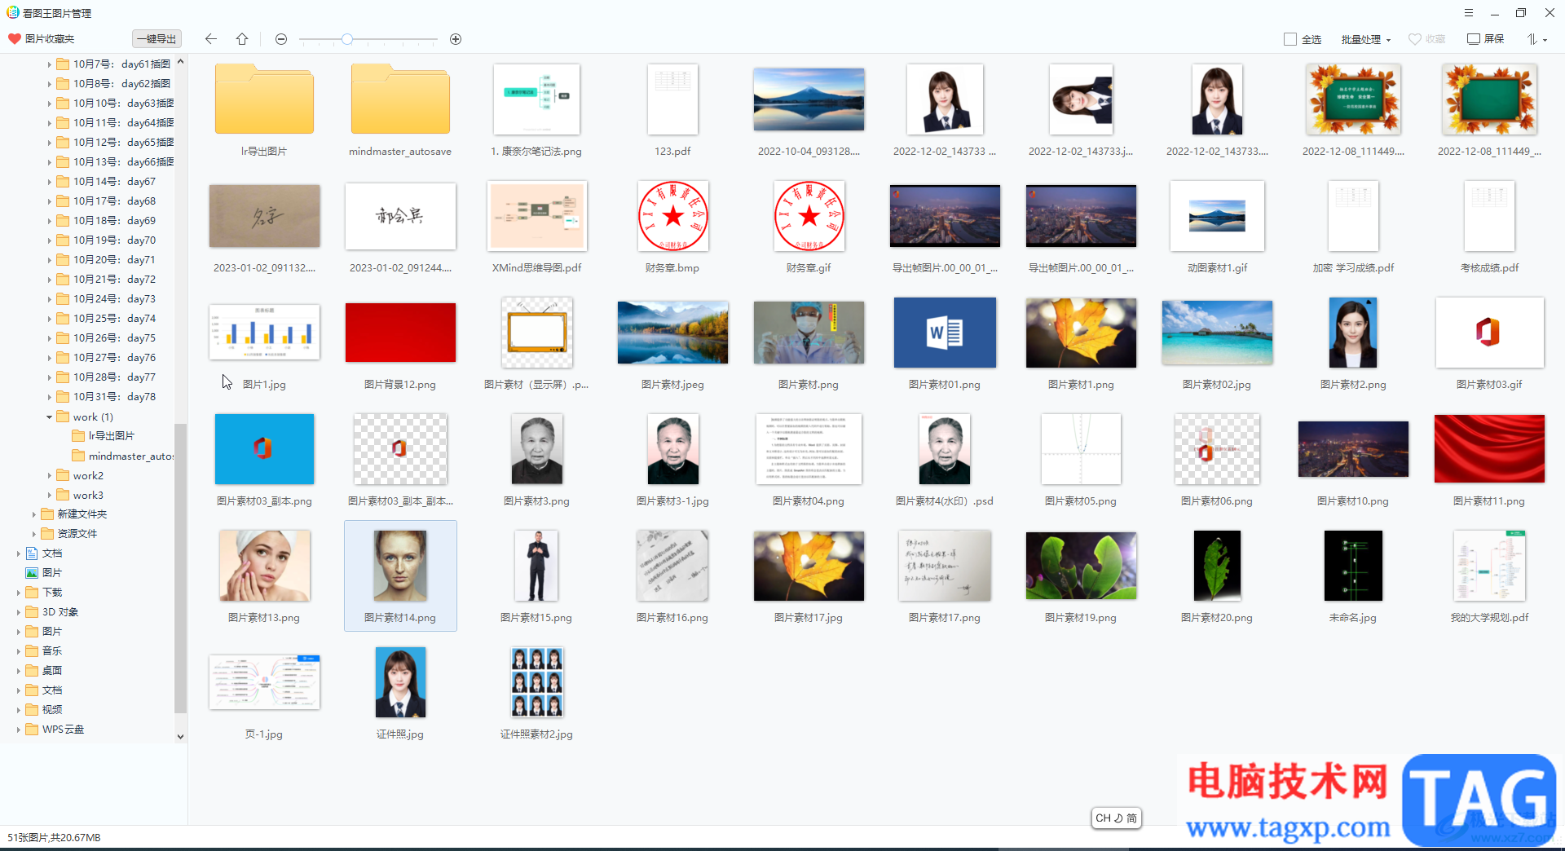Expand the work3 folder arrow
This screenshot has width=1565, height=851.
(x=49, y=496)
